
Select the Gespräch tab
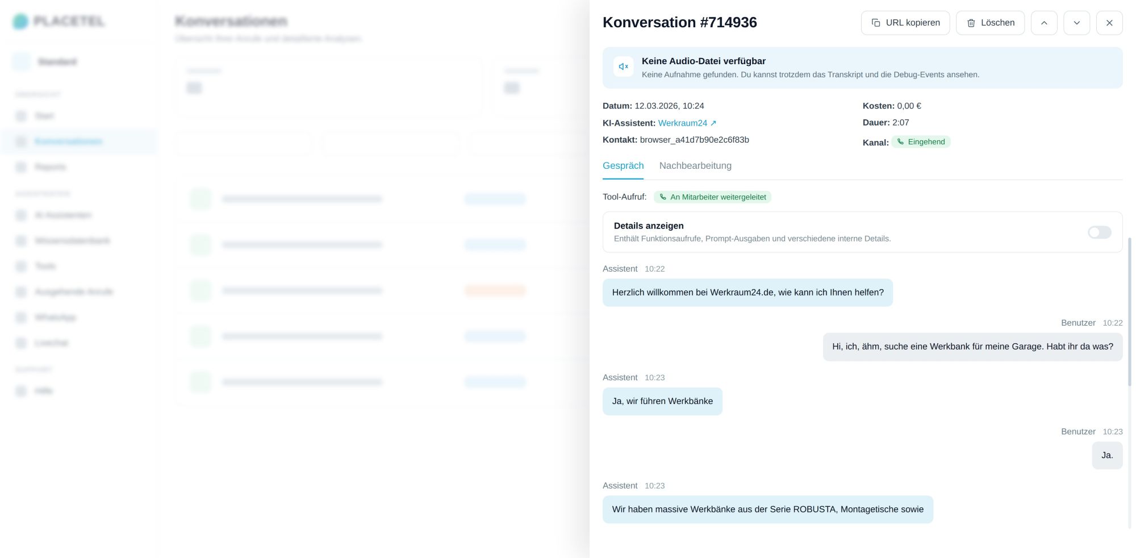click(x=623, y=166)
